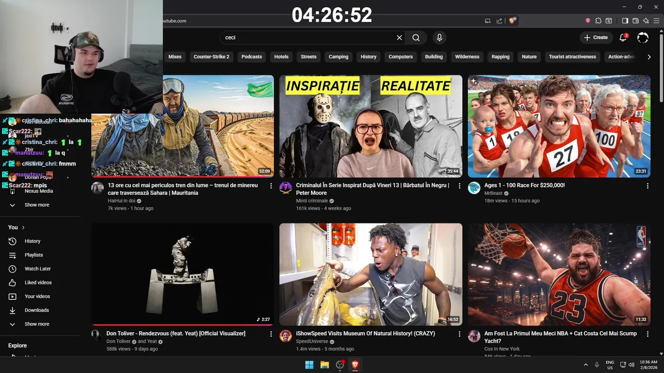Open options for Don Toliver Rendezvous video
This screenshot has height=373, width=664.
pos(271,334)
